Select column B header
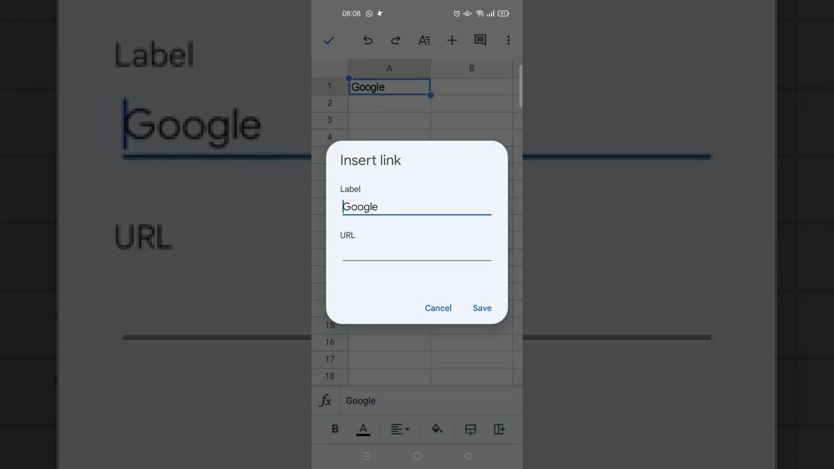The height and width of the screenshot is (469, 834). coord(472,68)
